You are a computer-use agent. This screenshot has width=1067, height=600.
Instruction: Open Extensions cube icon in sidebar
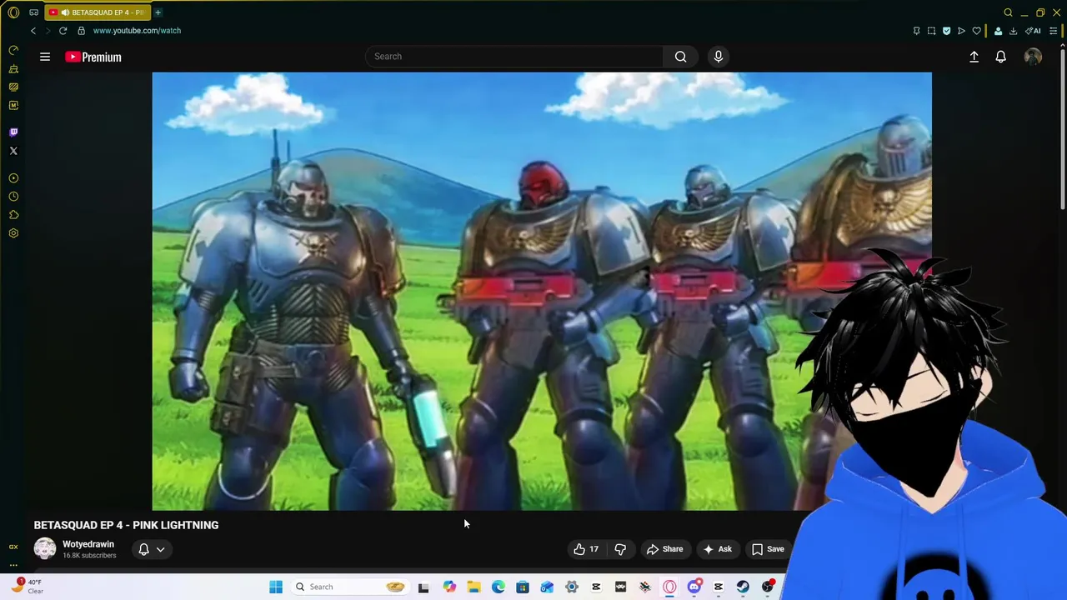pos(13,215)
